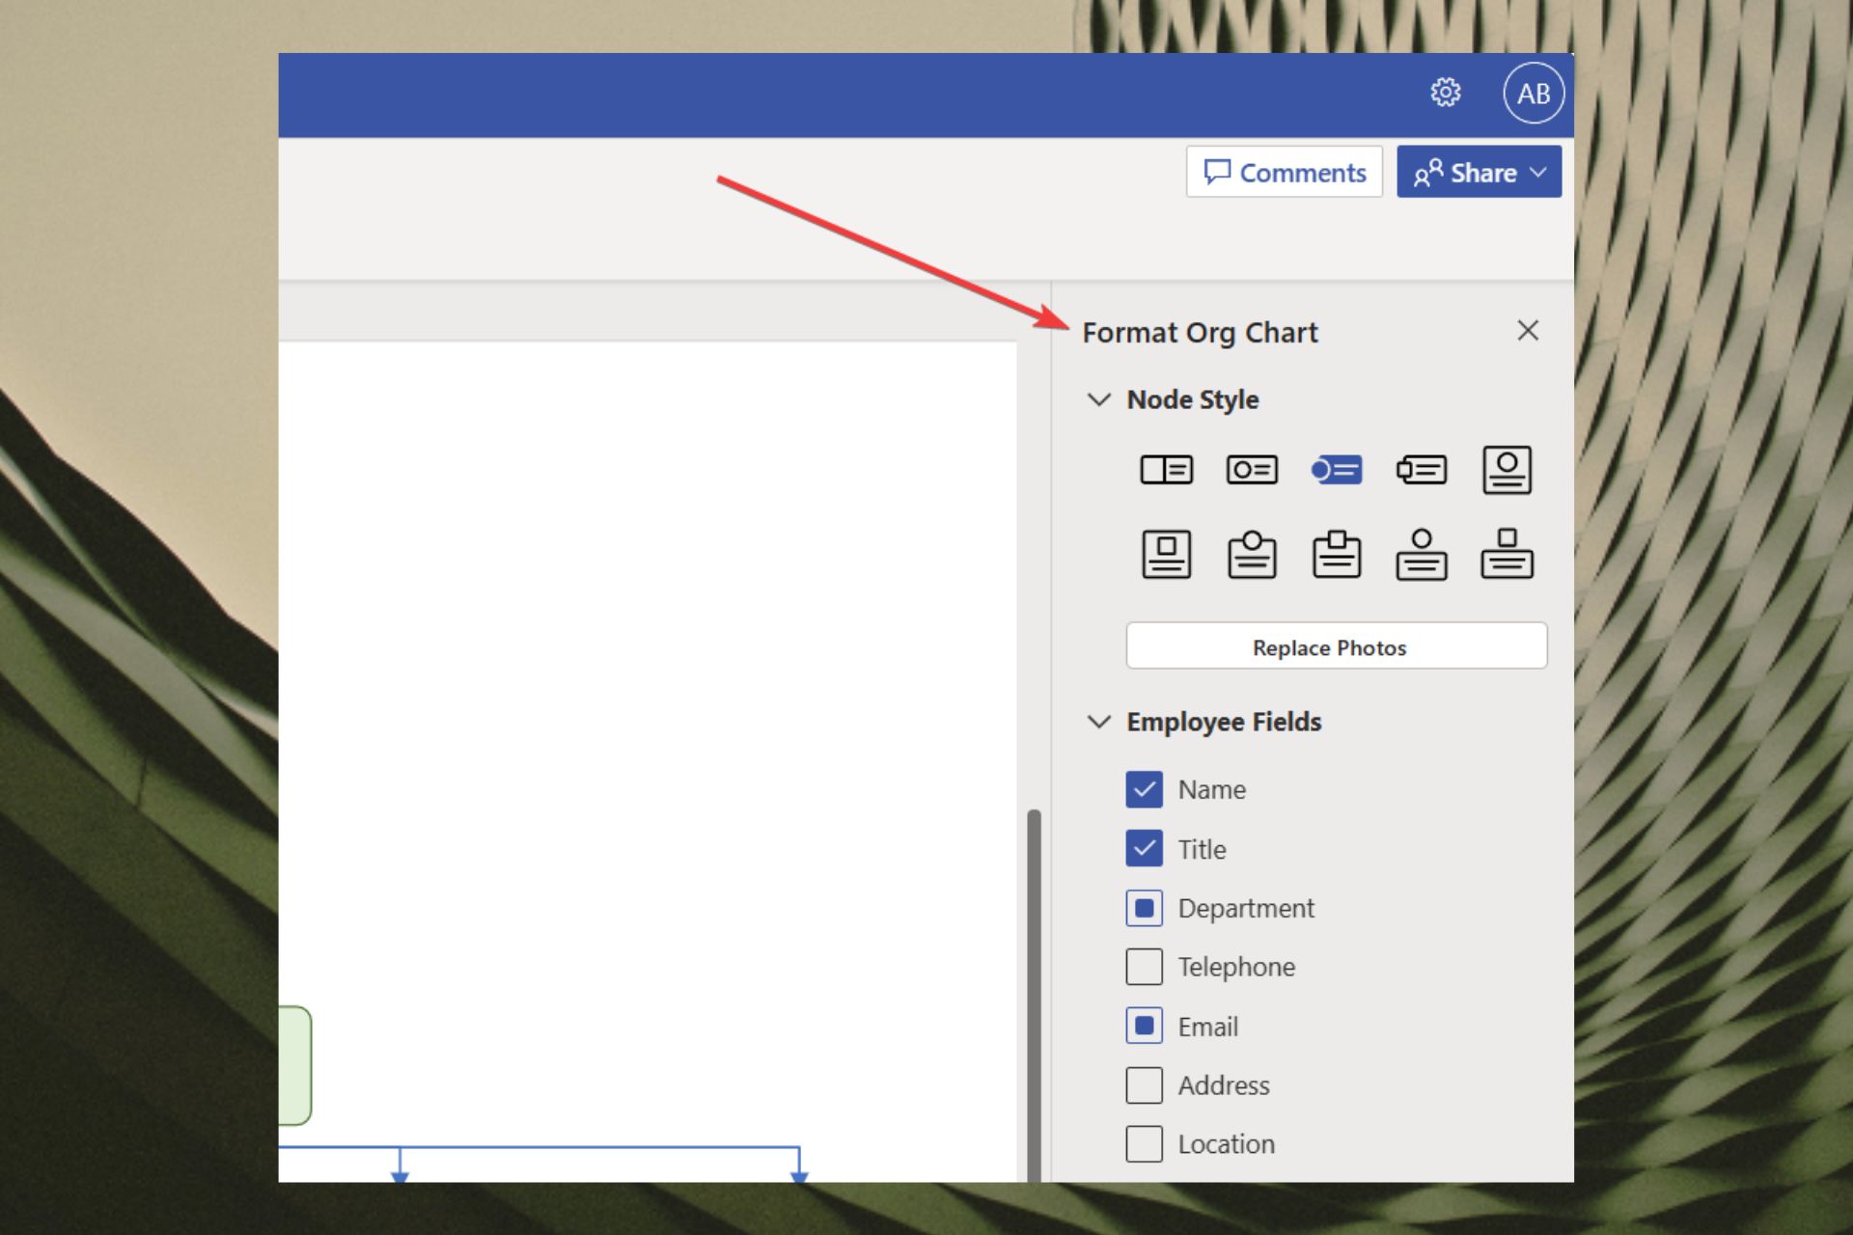Close the Format Org Chart panel
The height and width of the screenshot is (1235, 1853).
point(1527,331)
